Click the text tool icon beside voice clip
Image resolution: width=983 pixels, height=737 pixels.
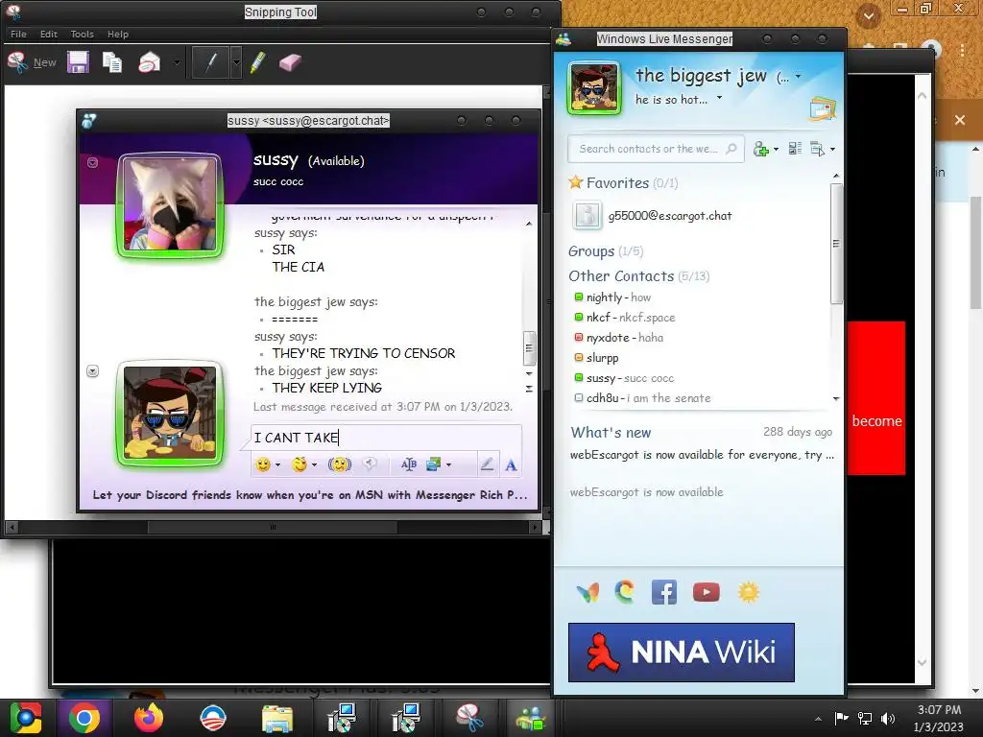[x=409, y=464]
